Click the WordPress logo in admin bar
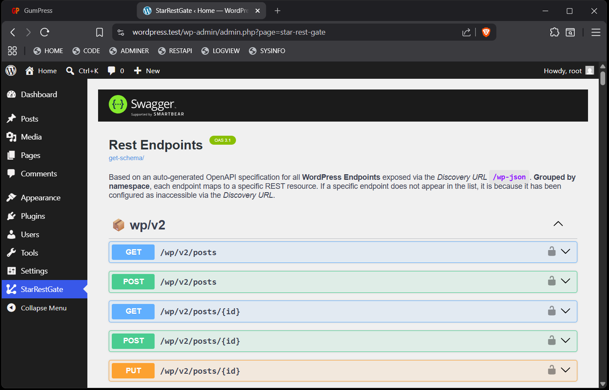The image size is (609, 390). pos(11,71)
